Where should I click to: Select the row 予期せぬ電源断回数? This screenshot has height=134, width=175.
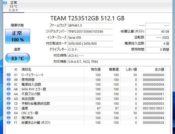click(x=85, y=103)
